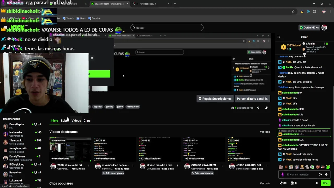The image size is (334, 188).
Task: Open the Stream actual video thumbnail
Action: click(70, 149)
